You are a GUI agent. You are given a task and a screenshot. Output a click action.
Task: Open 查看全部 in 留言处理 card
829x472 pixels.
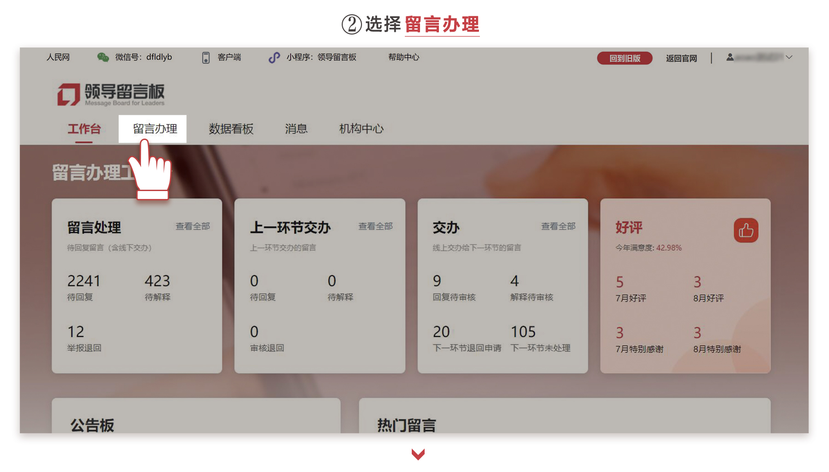(193, 226)
